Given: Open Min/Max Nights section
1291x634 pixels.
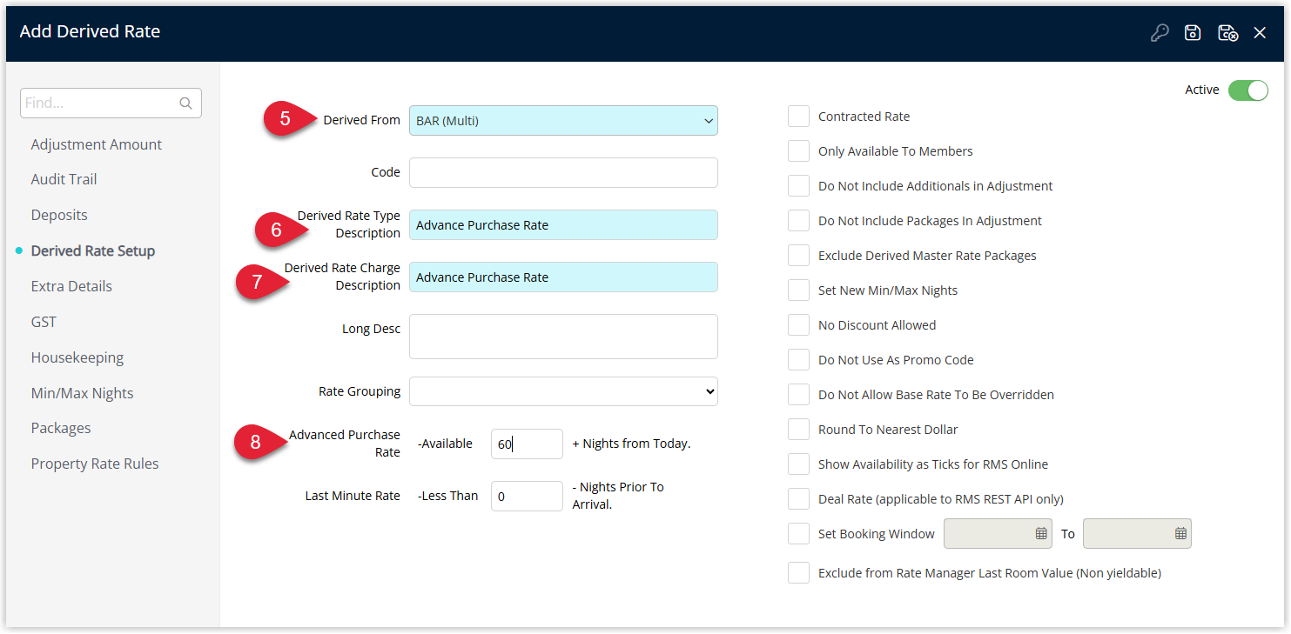Looking at the screenshot, I should pos(83,393).
